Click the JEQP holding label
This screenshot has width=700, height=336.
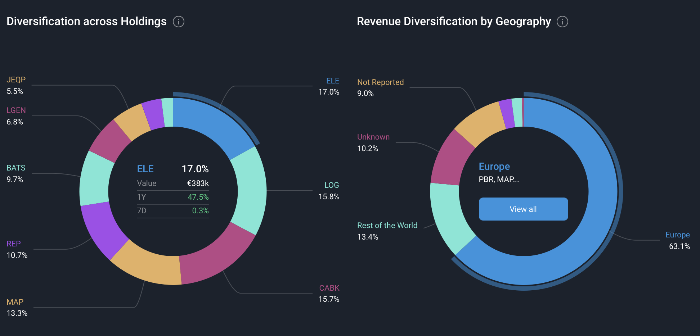click(x=16, y=80)
